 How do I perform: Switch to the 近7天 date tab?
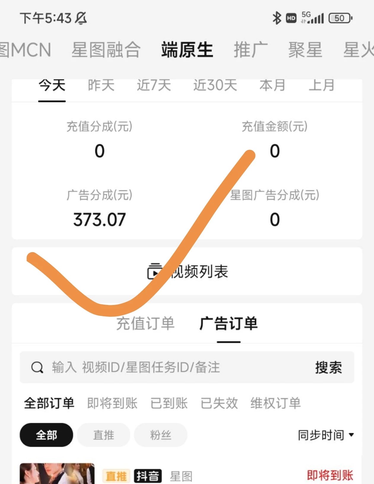pyautogui.click(x=154, y=86)
